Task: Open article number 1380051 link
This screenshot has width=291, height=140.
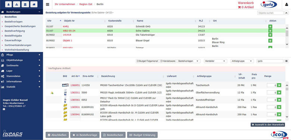Action: [x=75, y=85]
